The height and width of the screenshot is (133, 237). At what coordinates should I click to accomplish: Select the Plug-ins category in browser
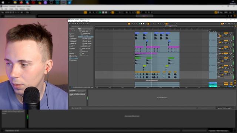click(x=73, y=45)
